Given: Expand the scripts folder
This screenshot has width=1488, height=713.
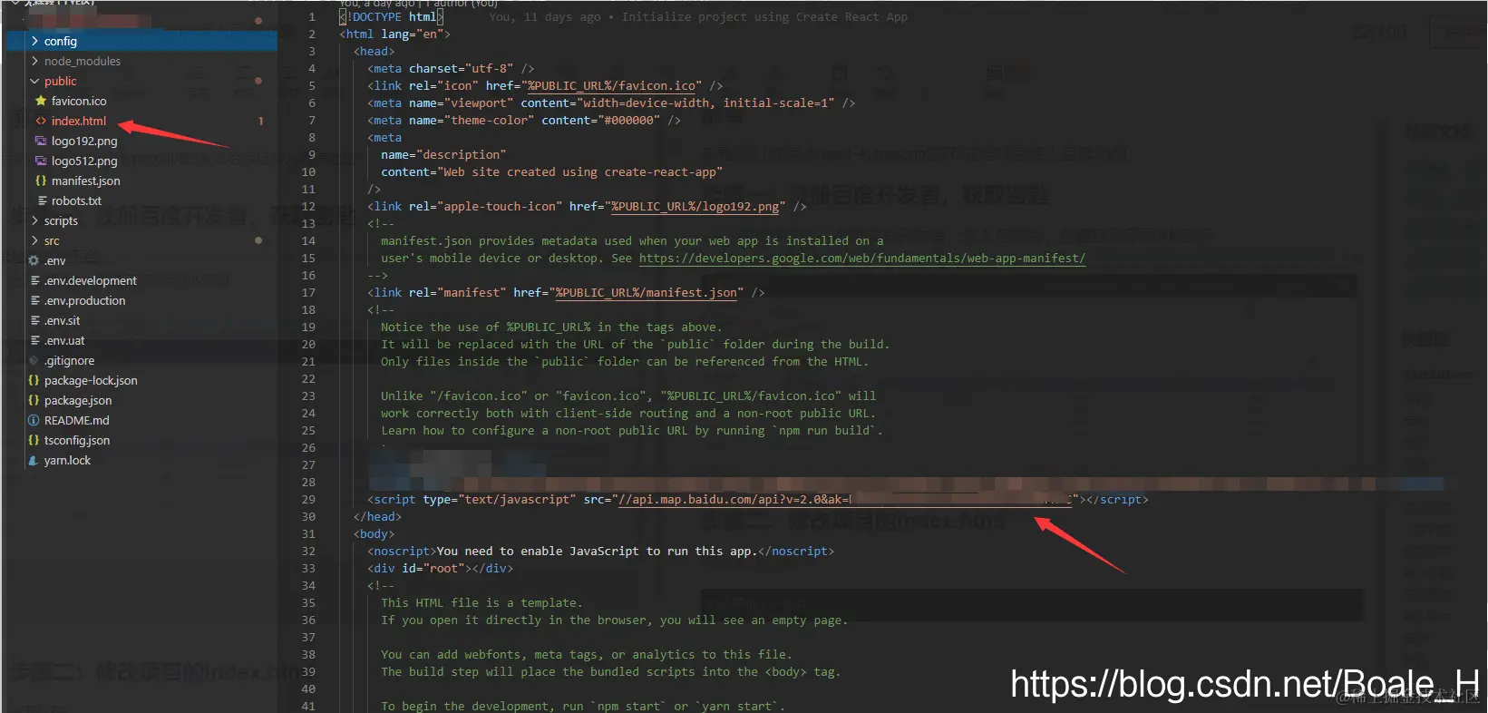Looking at the screenshot, I should [x=34, y=220].
